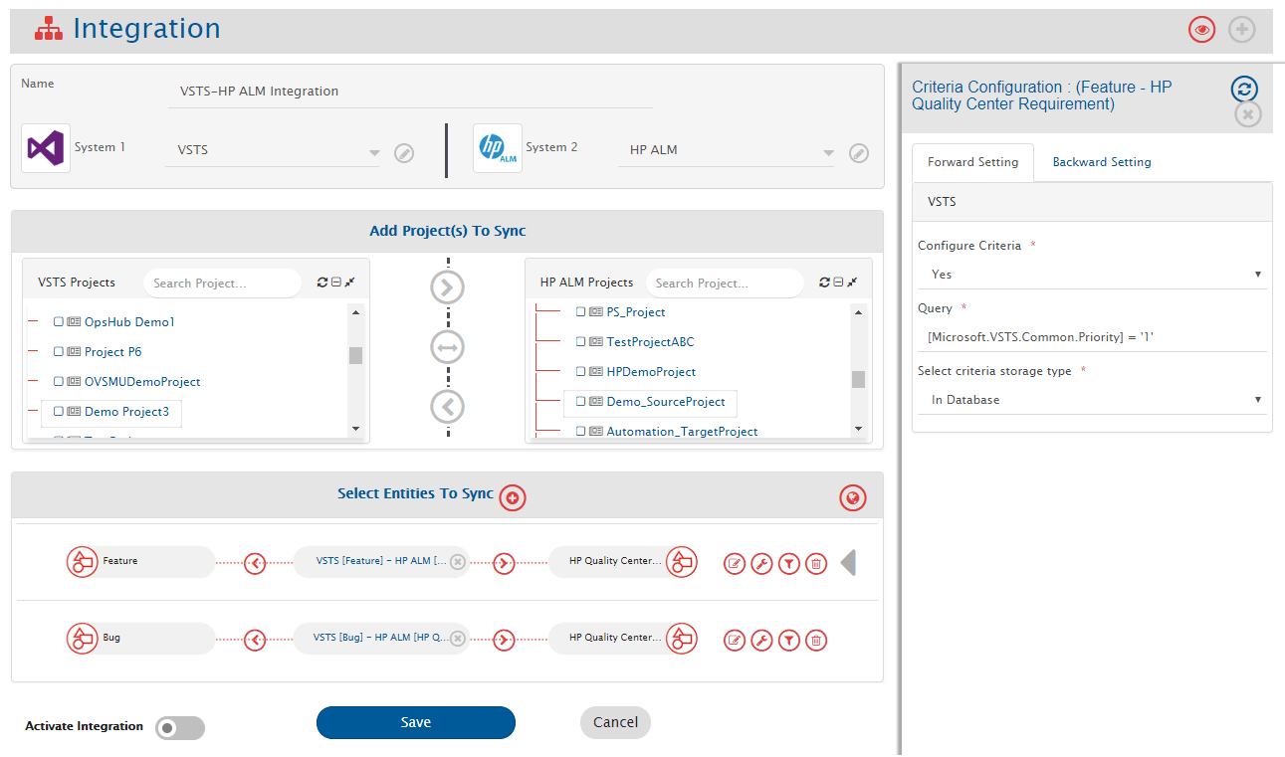
Task: Open the filter criteria icon in Feature row
Action: [788, 564]
